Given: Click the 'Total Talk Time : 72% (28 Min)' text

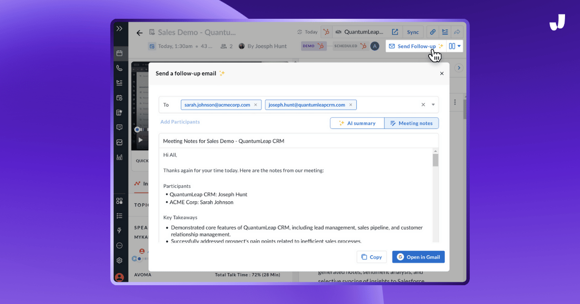Looking at the screenshot, I should click(x=247, y=275).
